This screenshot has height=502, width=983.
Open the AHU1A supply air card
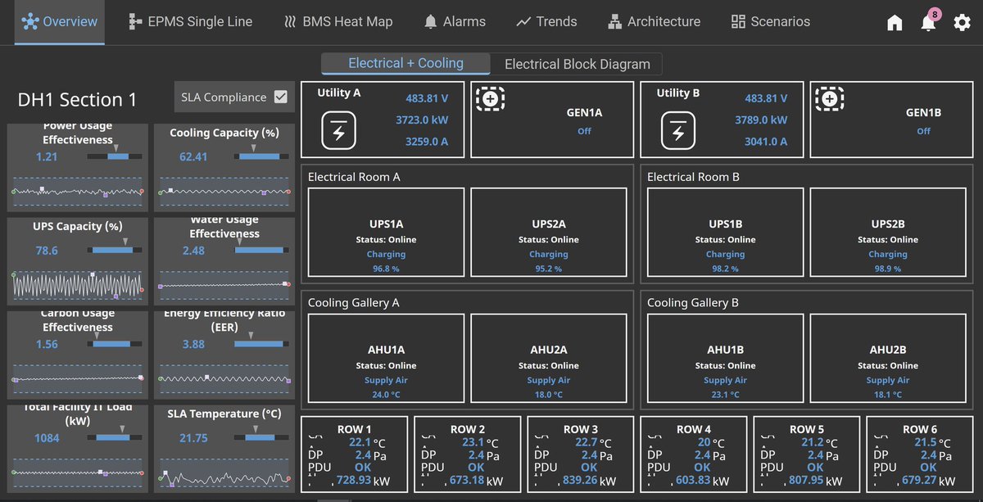386,359
